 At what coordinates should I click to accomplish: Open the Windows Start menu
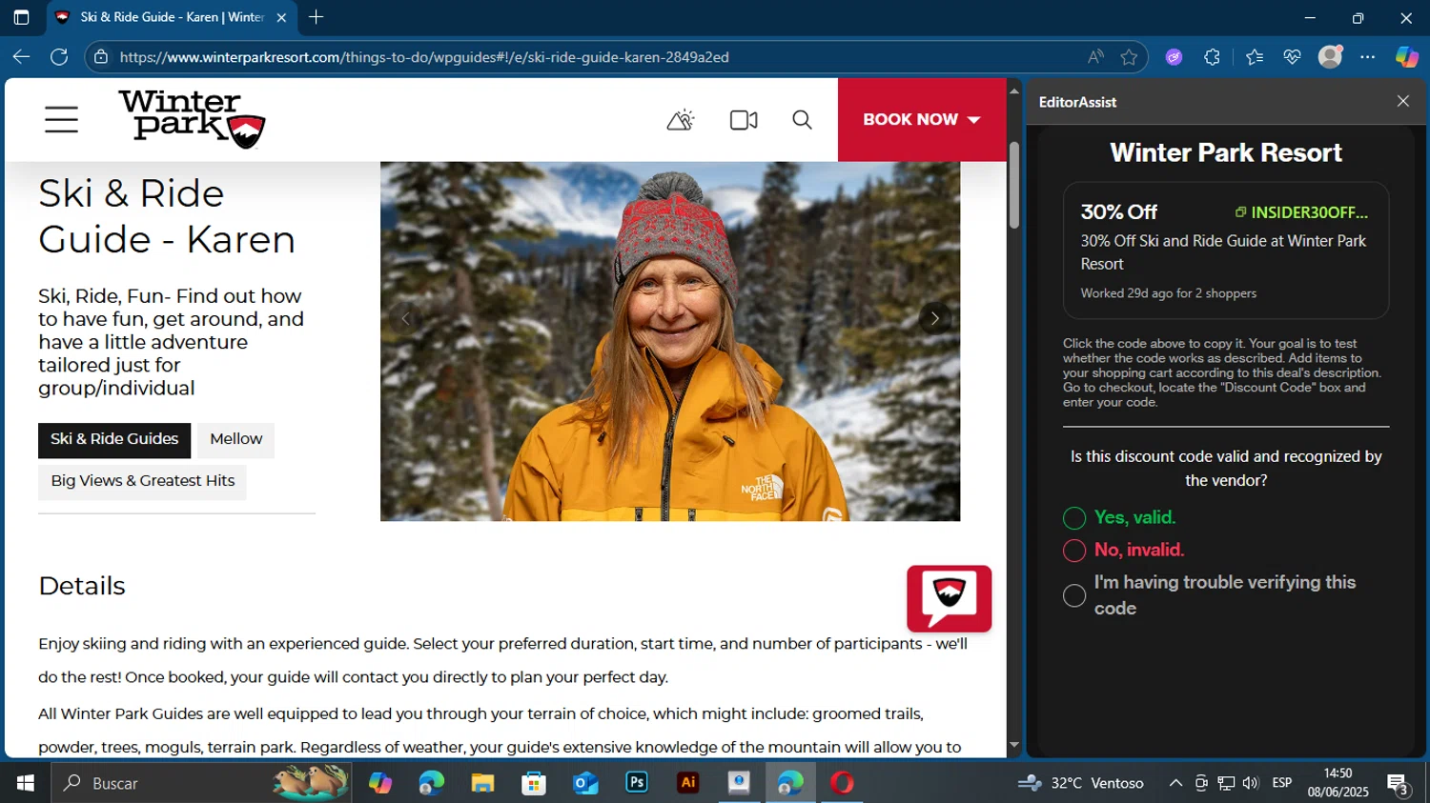coord(25,783)
